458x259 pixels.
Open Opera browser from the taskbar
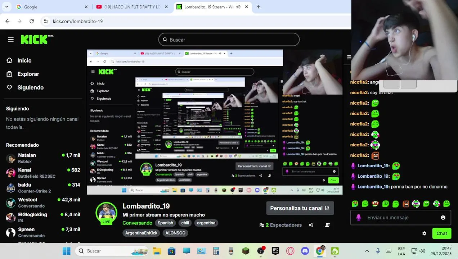pos(290,251)
